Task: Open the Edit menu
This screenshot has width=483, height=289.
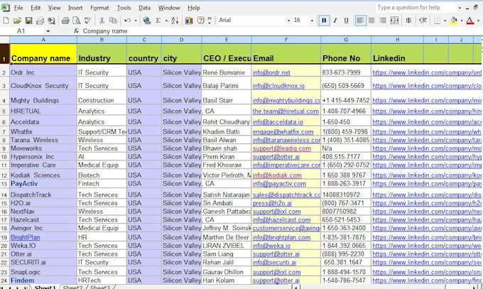Action: tap(36, 8)
